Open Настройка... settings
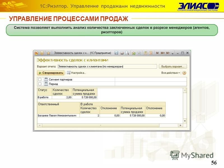The width and height of the screenshot is (224, 168). pos(76,73)
